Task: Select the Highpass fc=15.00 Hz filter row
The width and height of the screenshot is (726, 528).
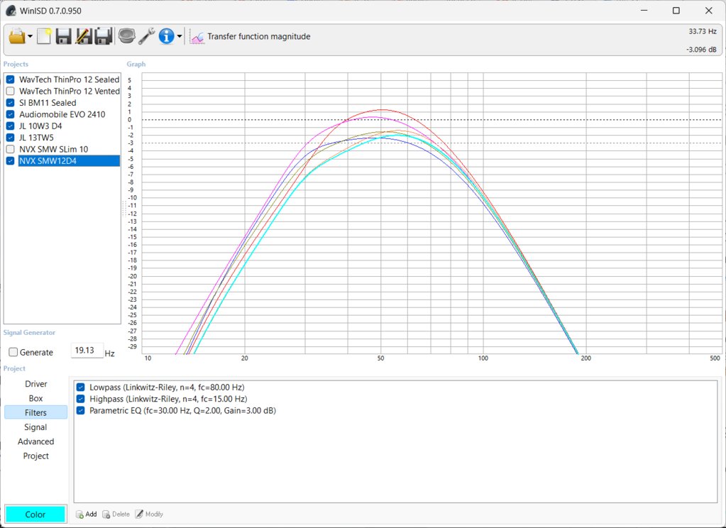Action: [168, 399]
